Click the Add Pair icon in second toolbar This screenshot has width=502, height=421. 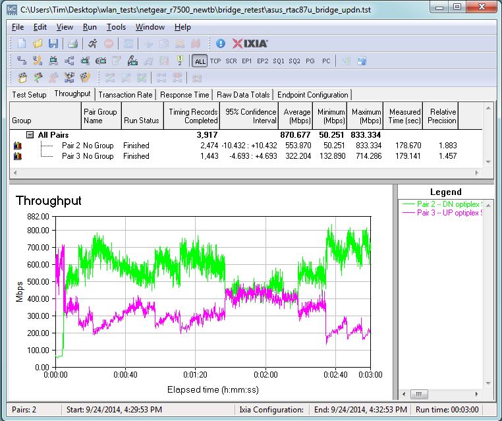(21, 61)
